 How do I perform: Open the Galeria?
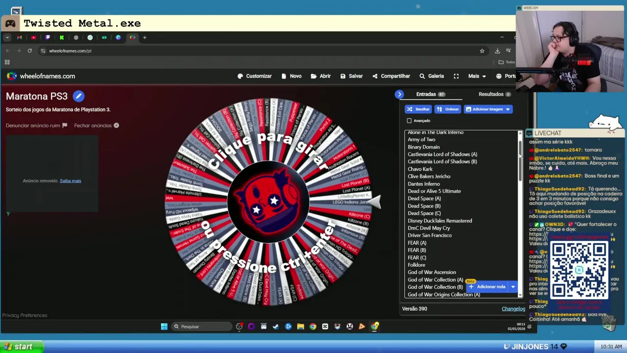(x=432, y=76)
